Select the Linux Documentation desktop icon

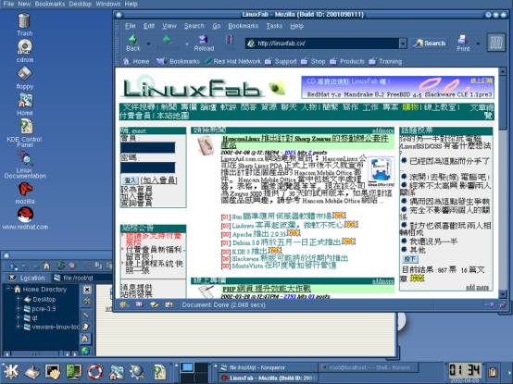(x=25, y=164)
